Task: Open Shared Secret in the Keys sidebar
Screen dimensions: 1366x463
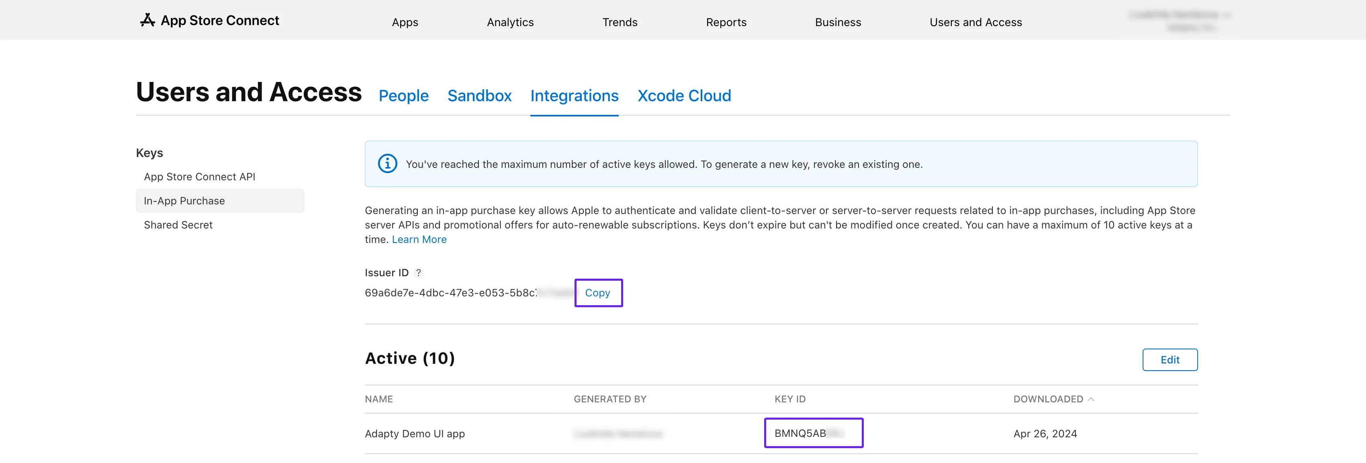Action: (x=178, y=225)
